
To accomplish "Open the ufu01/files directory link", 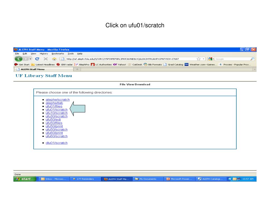I will click(54, 106).
